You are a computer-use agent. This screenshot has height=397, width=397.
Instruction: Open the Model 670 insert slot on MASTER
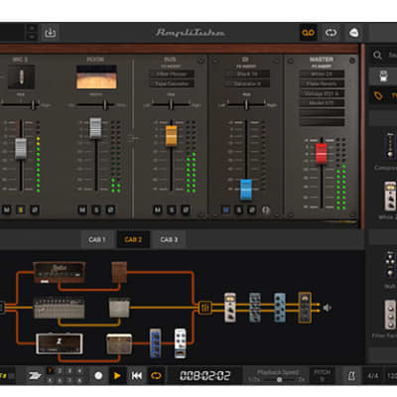point(322,103)
